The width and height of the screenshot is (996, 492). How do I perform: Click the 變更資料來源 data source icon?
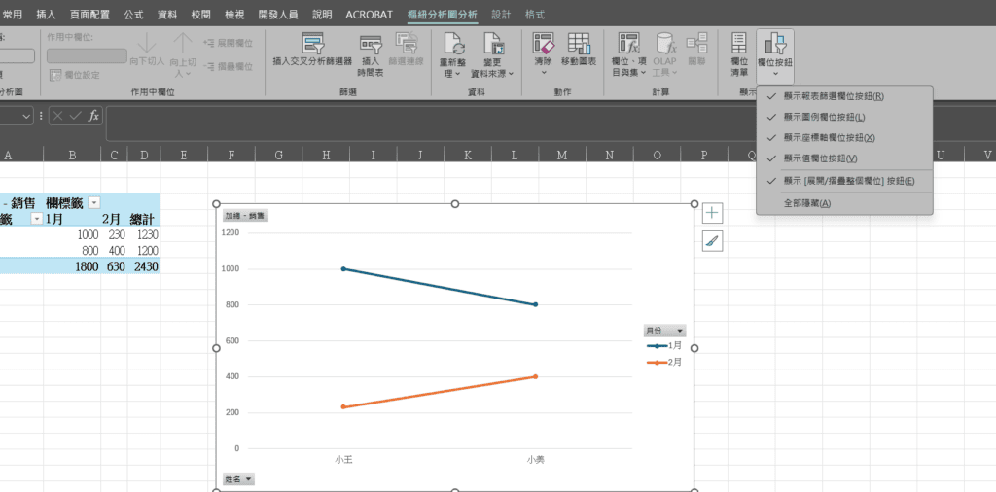point(494,45)
